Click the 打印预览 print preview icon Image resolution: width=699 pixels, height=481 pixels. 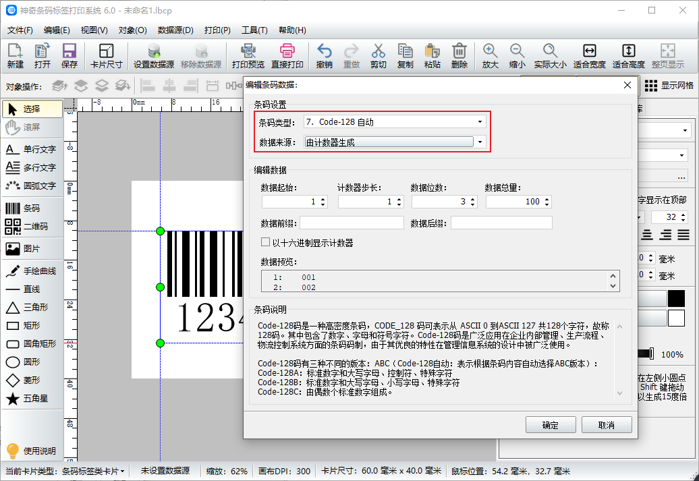coord(248,56)
